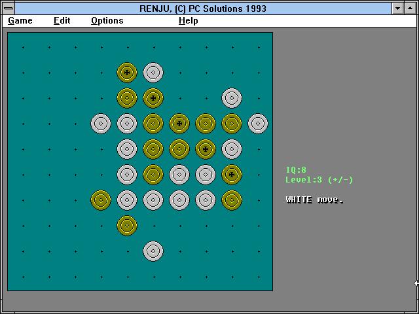Open the Game menu
Screen dimensions: 419x314
(x=20, y=20)
